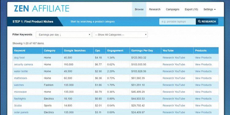This screenshot has height=115, width=230.
Task: Open the Research menu item
Action: point(155,9)
